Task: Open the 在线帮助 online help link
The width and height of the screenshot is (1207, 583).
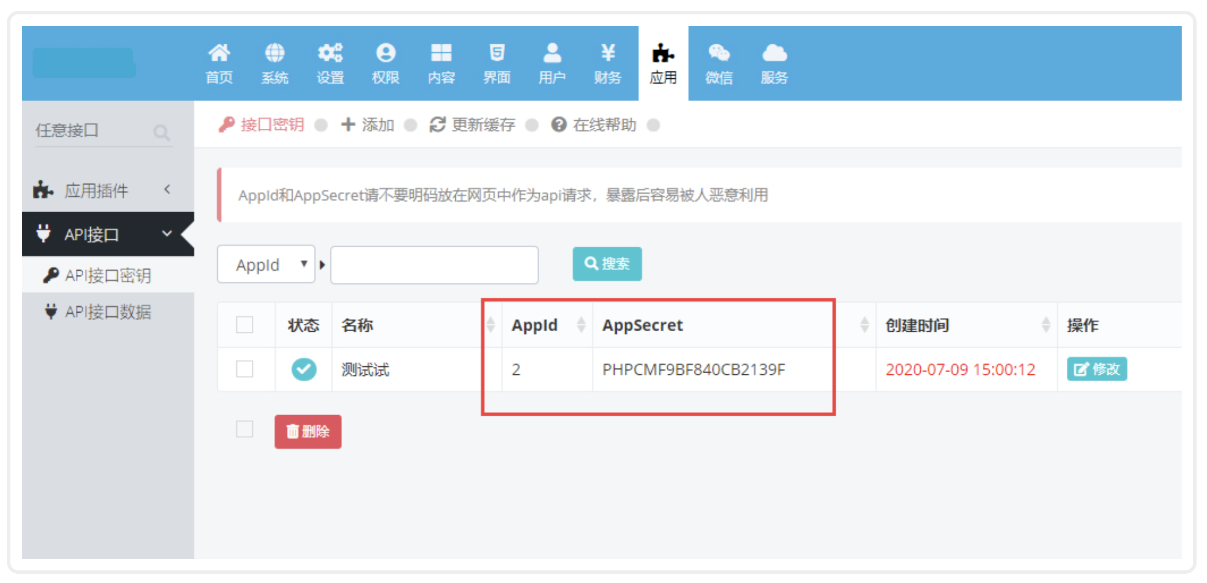Action: [594, 125]
